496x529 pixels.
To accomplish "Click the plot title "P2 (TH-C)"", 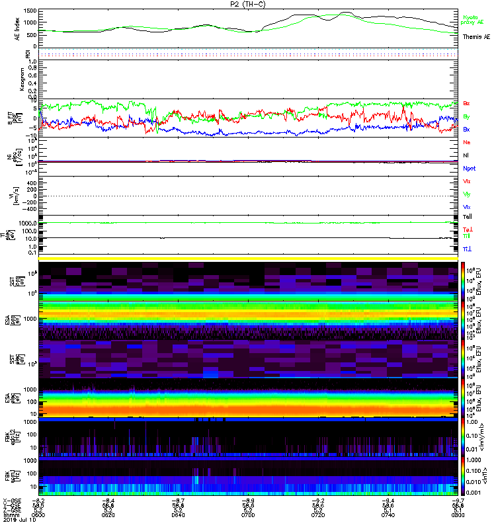I will point(248,4).
